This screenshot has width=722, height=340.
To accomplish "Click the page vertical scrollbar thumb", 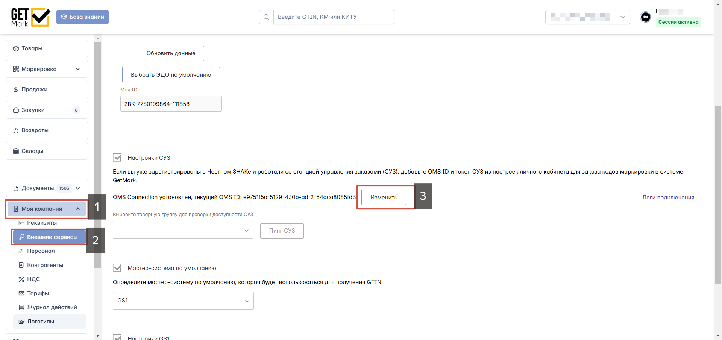I will [718, 195].
